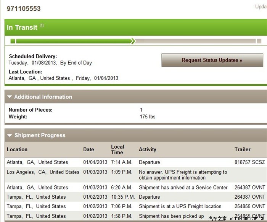Click the start square of the progress bar
The height and width of the screenshot is (222, 267).
pos(13,41)
